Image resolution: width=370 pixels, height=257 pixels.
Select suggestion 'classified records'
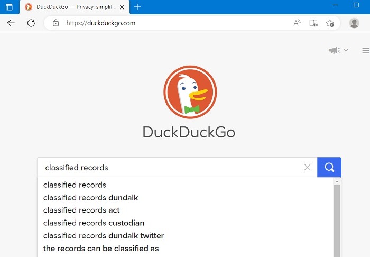(x=186, y=185)
